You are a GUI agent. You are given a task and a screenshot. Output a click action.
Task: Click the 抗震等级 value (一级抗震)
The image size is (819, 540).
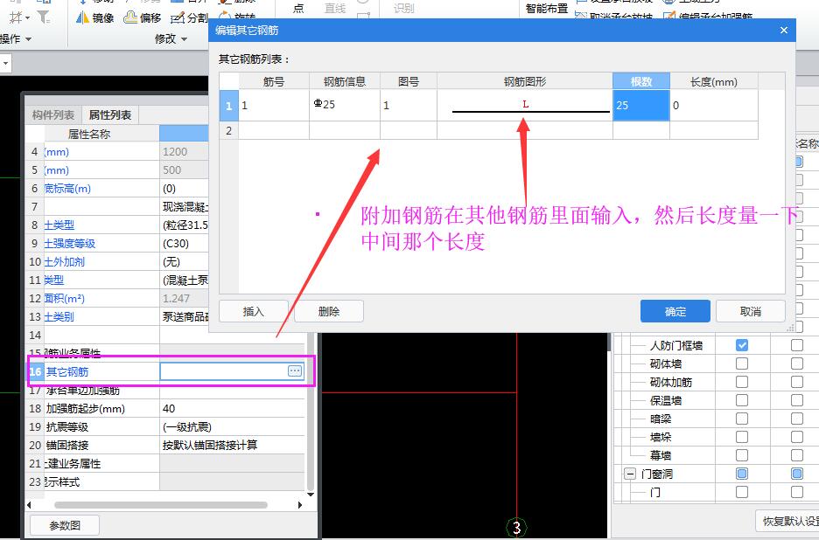(232, 426)
